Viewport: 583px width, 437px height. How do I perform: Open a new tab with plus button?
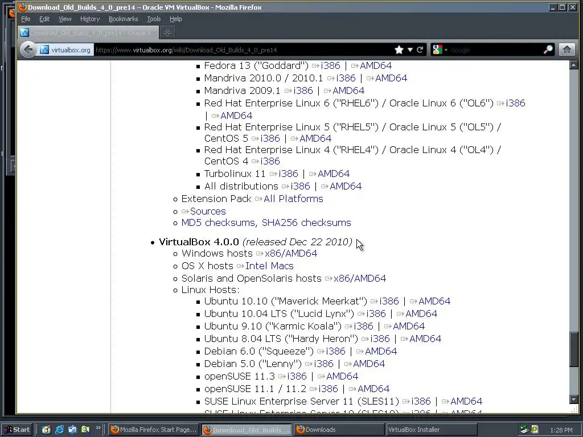coord(167,32)
